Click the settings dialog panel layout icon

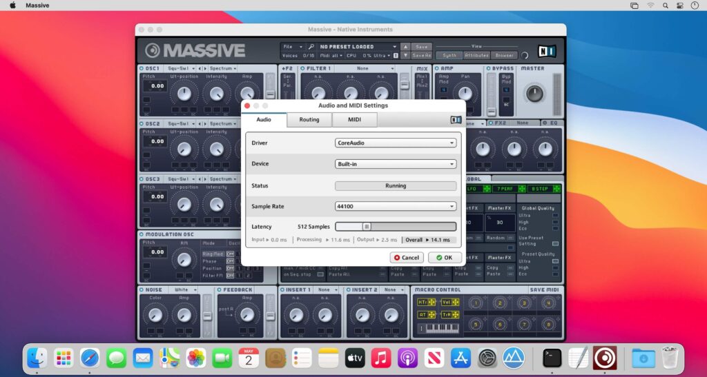coord(455,120)
